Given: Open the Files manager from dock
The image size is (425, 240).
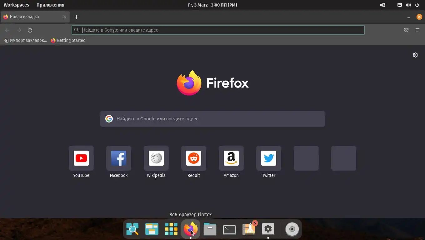Looking at the screenshot, I should [x=210, y=229].
